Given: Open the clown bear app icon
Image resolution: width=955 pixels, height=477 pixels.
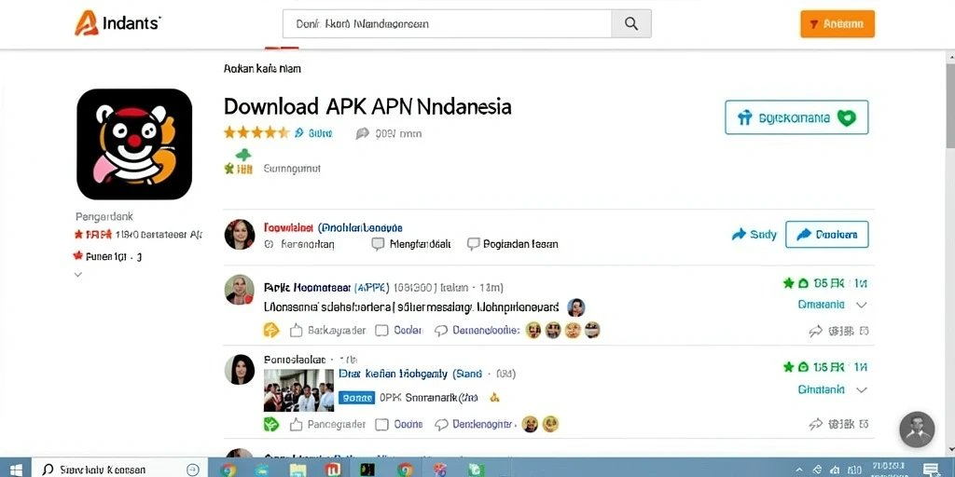Looking at the screenshot, I should click(134, 144).
